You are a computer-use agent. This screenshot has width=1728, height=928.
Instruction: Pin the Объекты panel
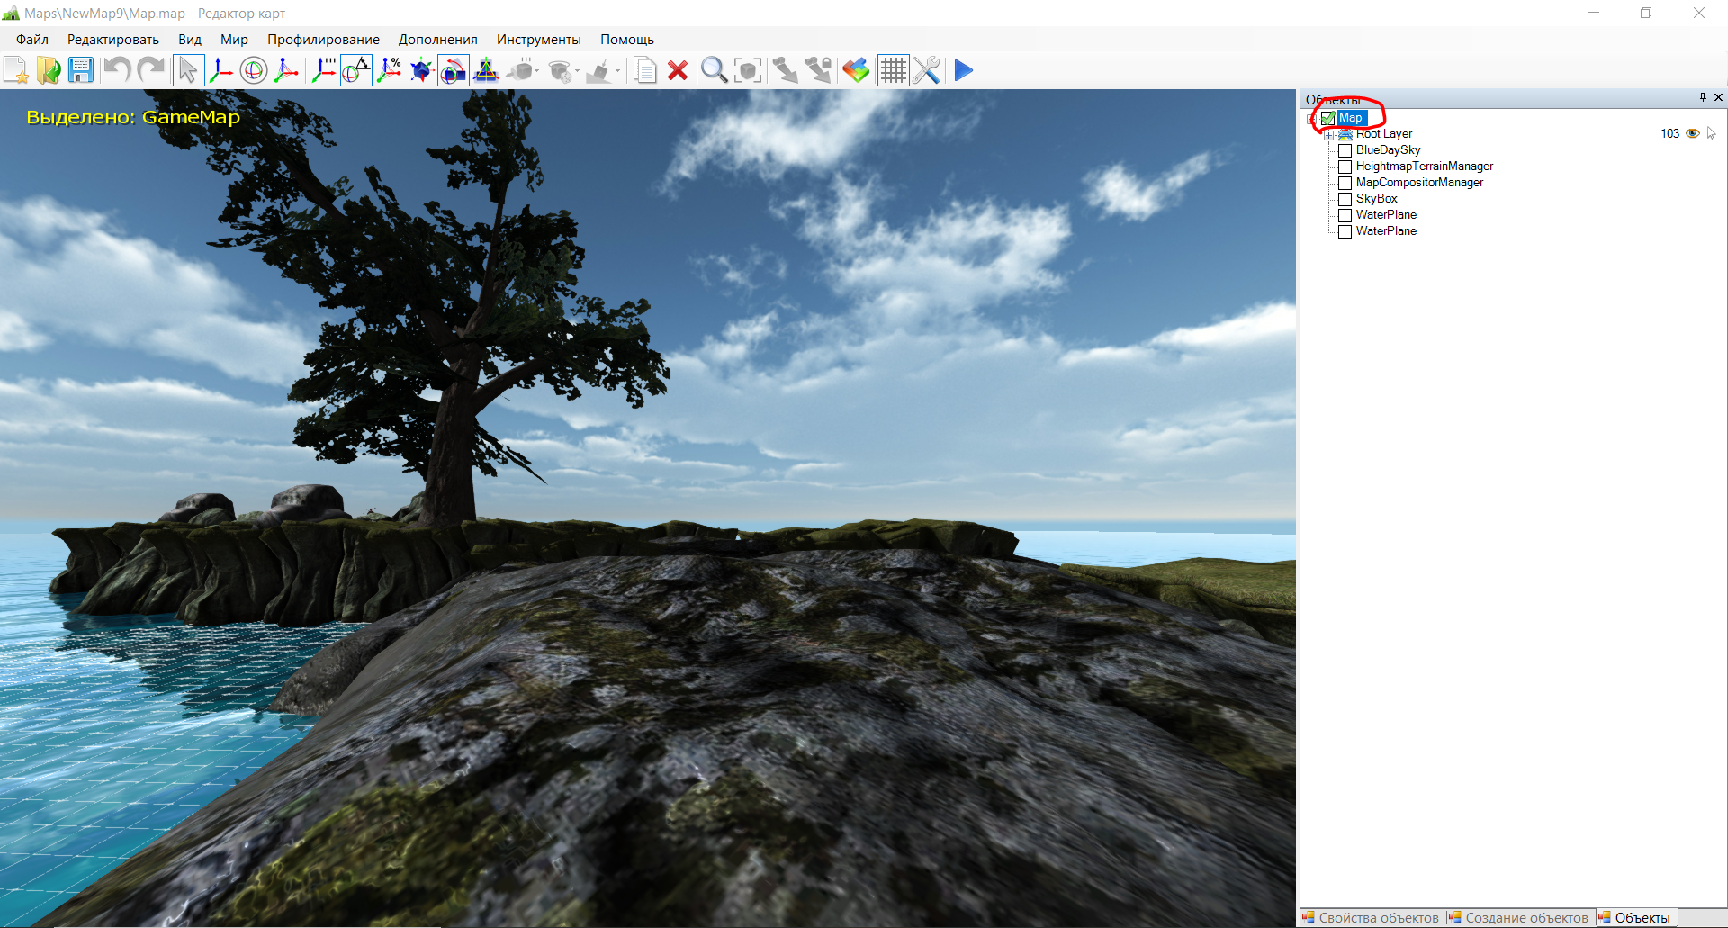[1703, 97]
